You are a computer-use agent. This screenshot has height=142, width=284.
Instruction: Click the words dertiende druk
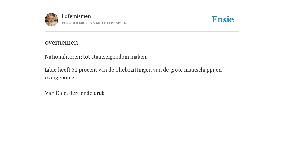(87, 93)
